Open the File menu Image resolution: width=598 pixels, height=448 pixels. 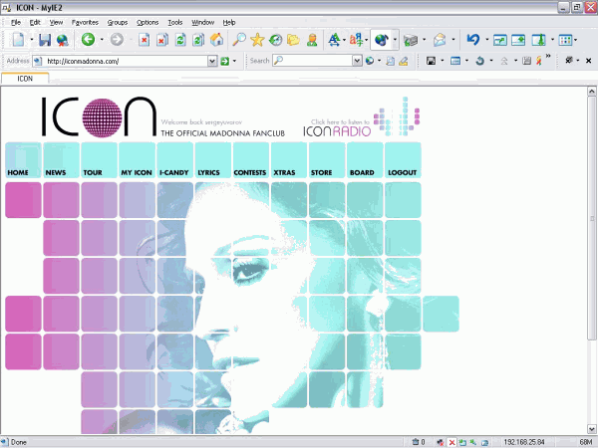point(16,23)
